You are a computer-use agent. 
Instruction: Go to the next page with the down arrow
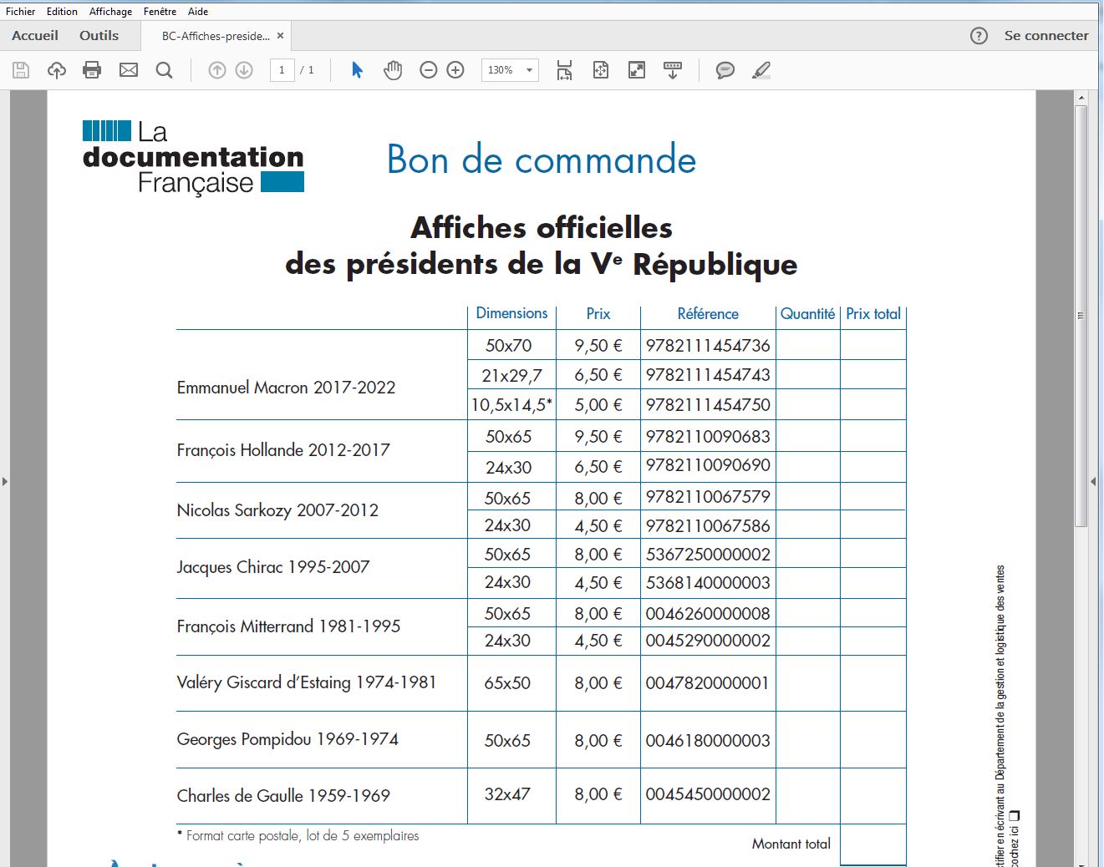coord(244,70)
